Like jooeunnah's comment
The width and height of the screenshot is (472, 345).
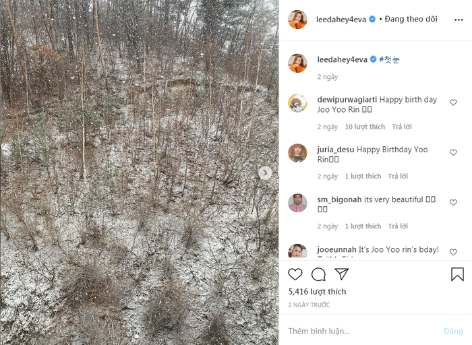[453, 252]
